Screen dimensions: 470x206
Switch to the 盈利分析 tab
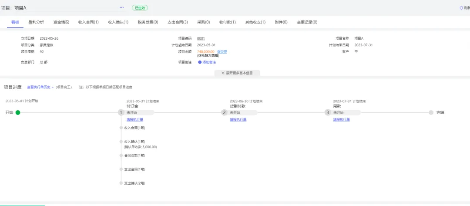[36, 22]
